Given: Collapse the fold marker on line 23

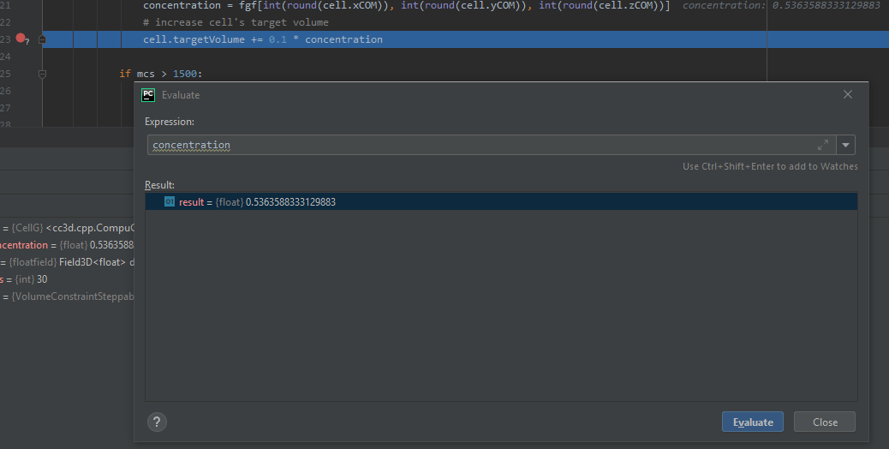Looking at the screenshot, I should [x=42, y=39].
